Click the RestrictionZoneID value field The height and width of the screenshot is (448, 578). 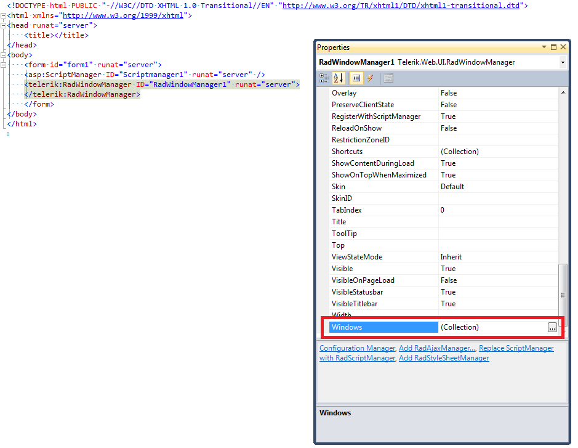[498, 140]
